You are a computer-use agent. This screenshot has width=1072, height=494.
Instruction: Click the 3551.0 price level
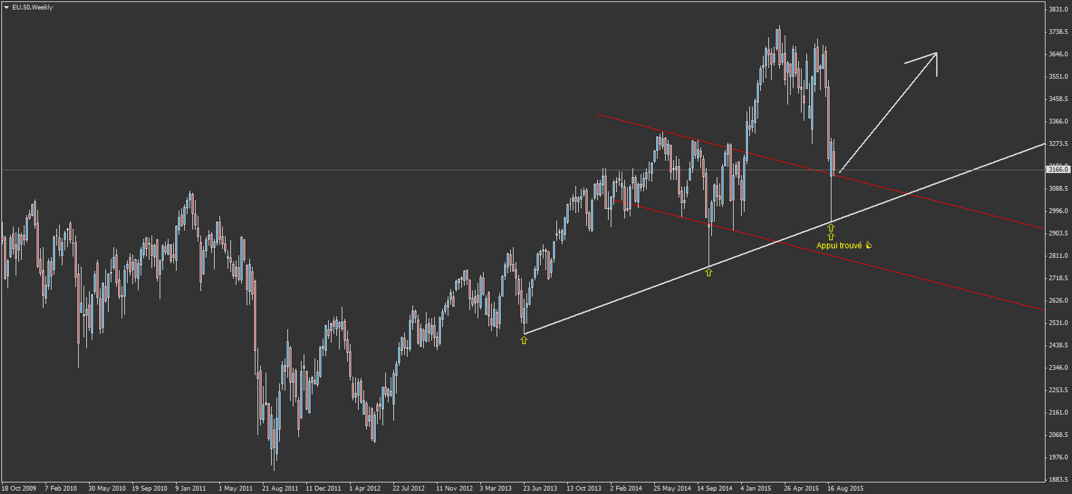1058,77
